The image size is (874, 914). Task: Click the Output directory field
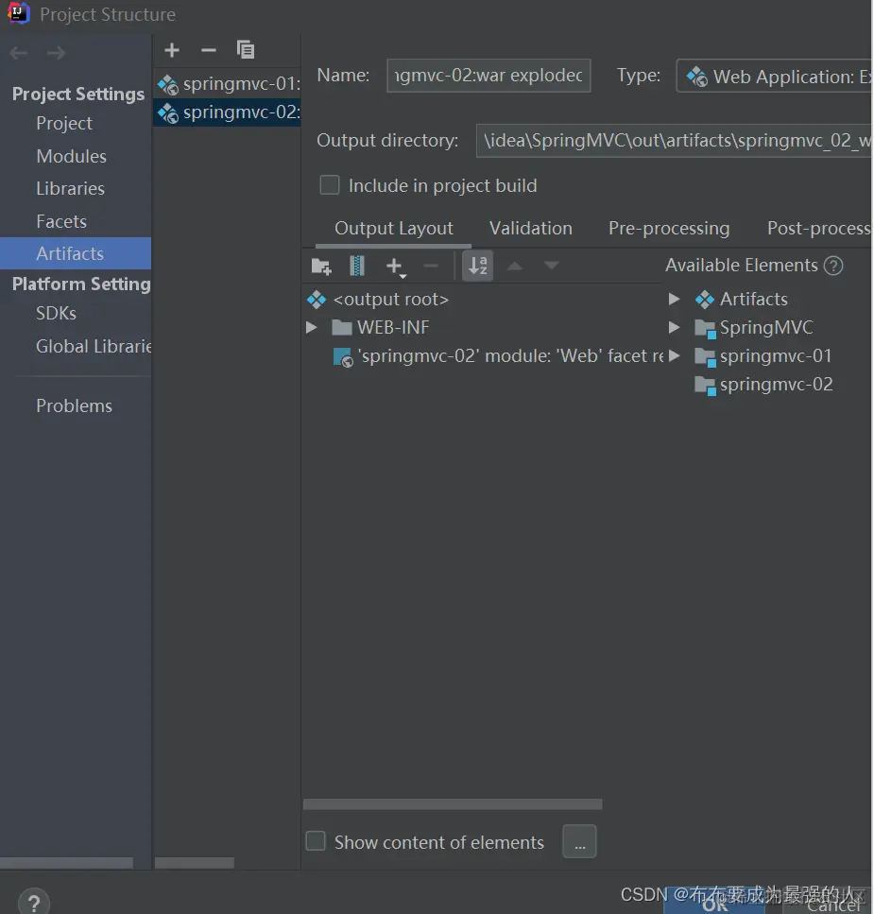[674, 141]
